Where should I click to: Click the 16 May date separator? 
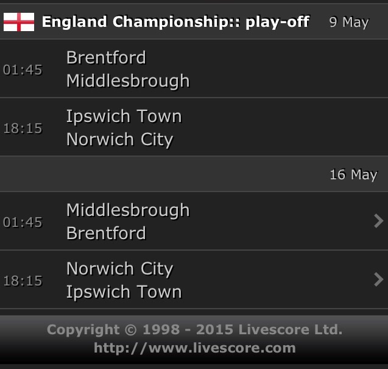[x=353, y=174]
